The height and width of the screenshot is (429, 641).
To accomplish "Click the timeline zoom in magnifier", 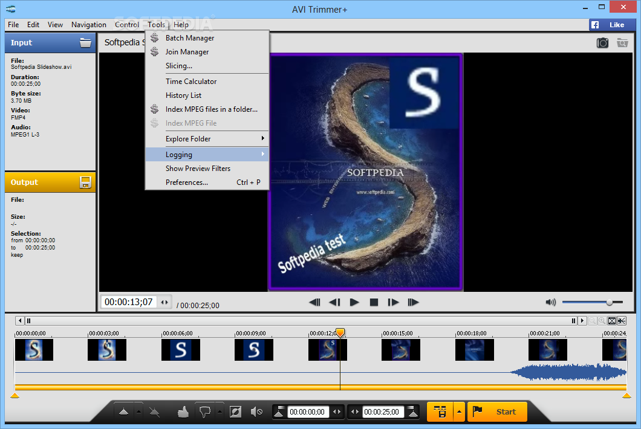I will 602,321.
